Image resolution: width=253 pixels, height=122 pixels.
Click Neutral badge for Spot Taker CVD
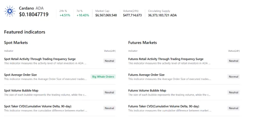[x=109, y=108]
